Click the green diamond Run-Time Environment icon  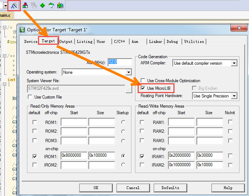(x=42, y=5)
